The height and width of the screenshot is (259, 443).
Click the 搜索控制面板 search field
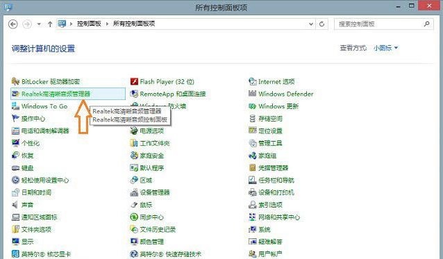[384, 24]
